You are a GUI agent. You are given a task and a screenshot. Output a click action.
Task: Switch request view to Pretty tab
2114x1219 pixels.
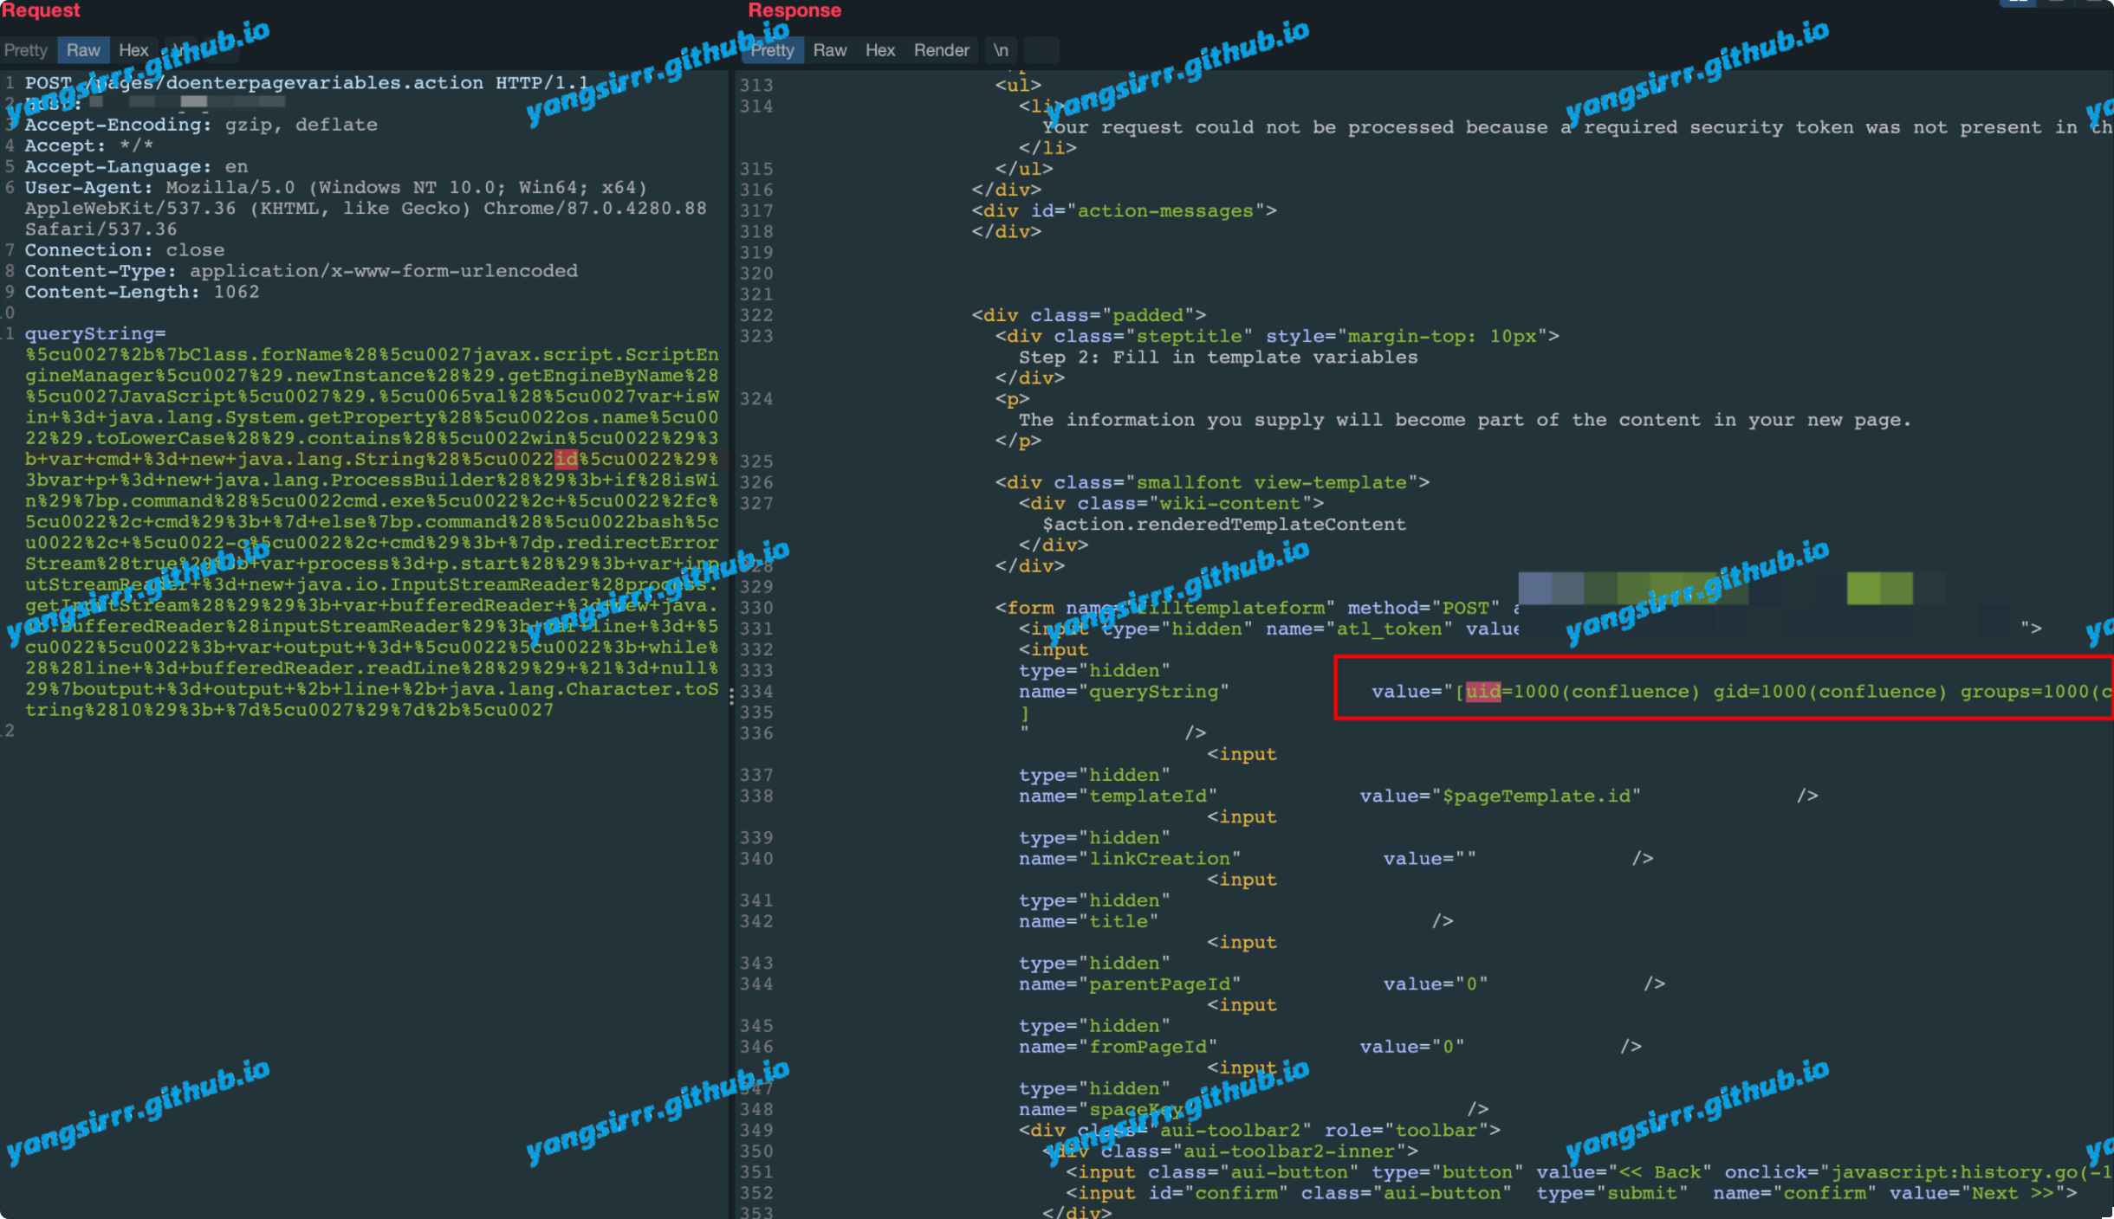[26, 50]
